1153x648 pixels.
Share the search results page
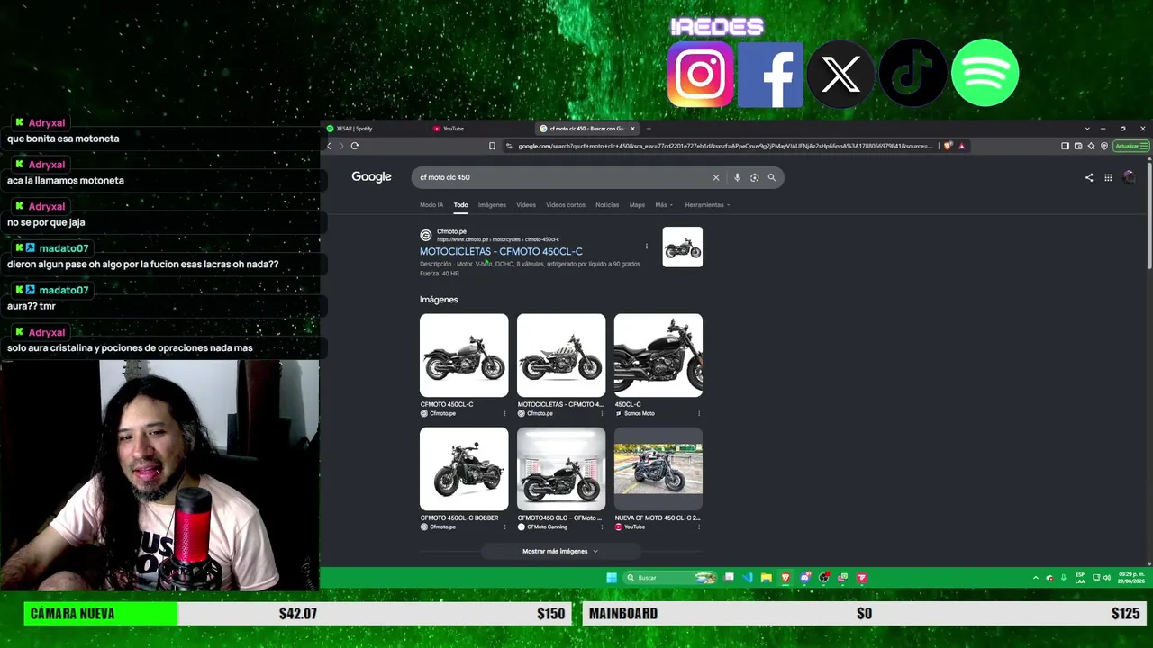tap(1089, 177)
